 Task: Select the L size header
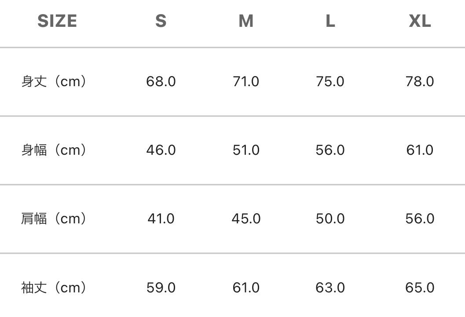330,21
